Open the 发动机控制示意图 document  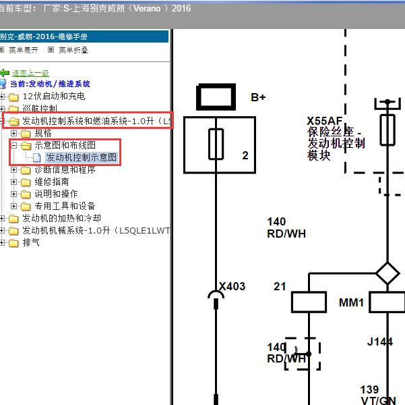coord(82,157)
